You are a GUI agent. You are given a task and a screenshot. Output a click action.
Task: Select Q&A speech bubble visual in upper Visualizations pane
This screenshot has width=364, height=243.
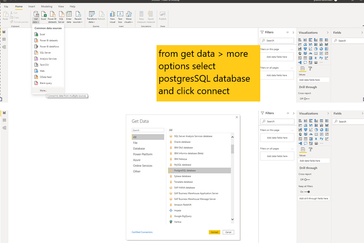tap(305, 63)
